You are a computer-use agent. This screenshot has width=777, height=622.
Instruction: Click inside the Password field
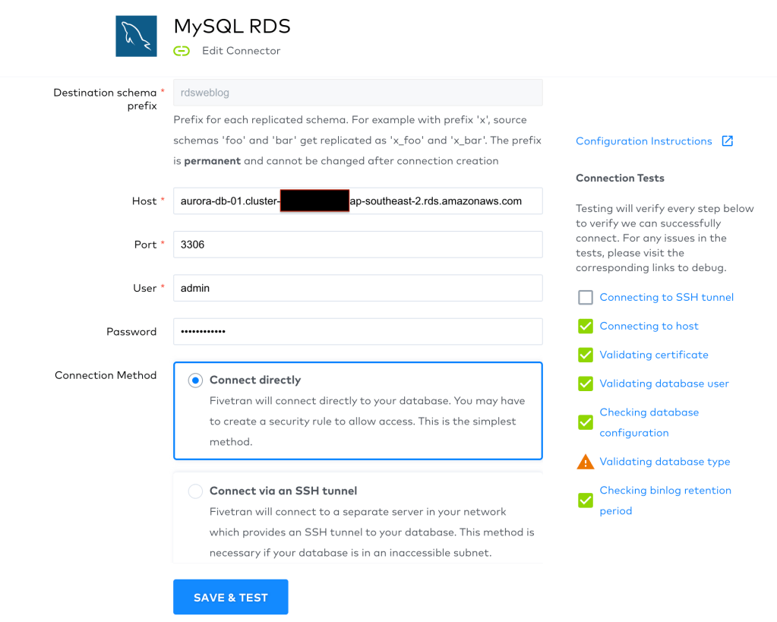click(357, 332)
